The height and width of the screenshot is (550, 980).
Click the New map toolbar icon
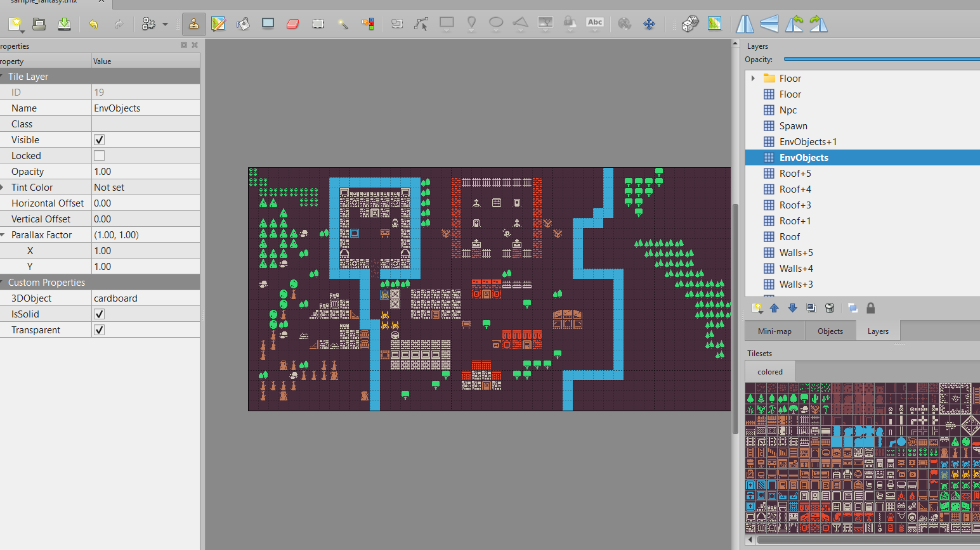[15, 24]
